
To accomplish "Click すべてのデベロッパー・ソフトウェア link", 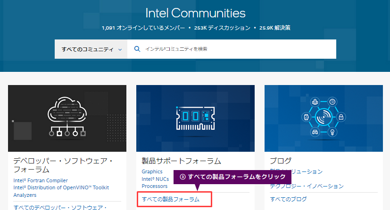I will pyautogui.click(x=60, y=208).
